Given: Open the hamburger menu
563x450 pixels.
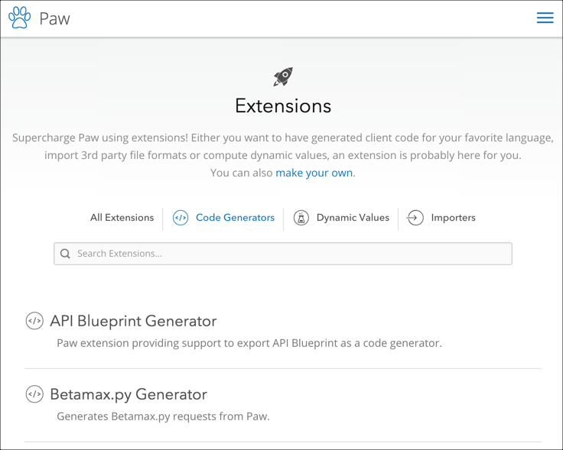Looking at the screenshot, I should 545,18.
